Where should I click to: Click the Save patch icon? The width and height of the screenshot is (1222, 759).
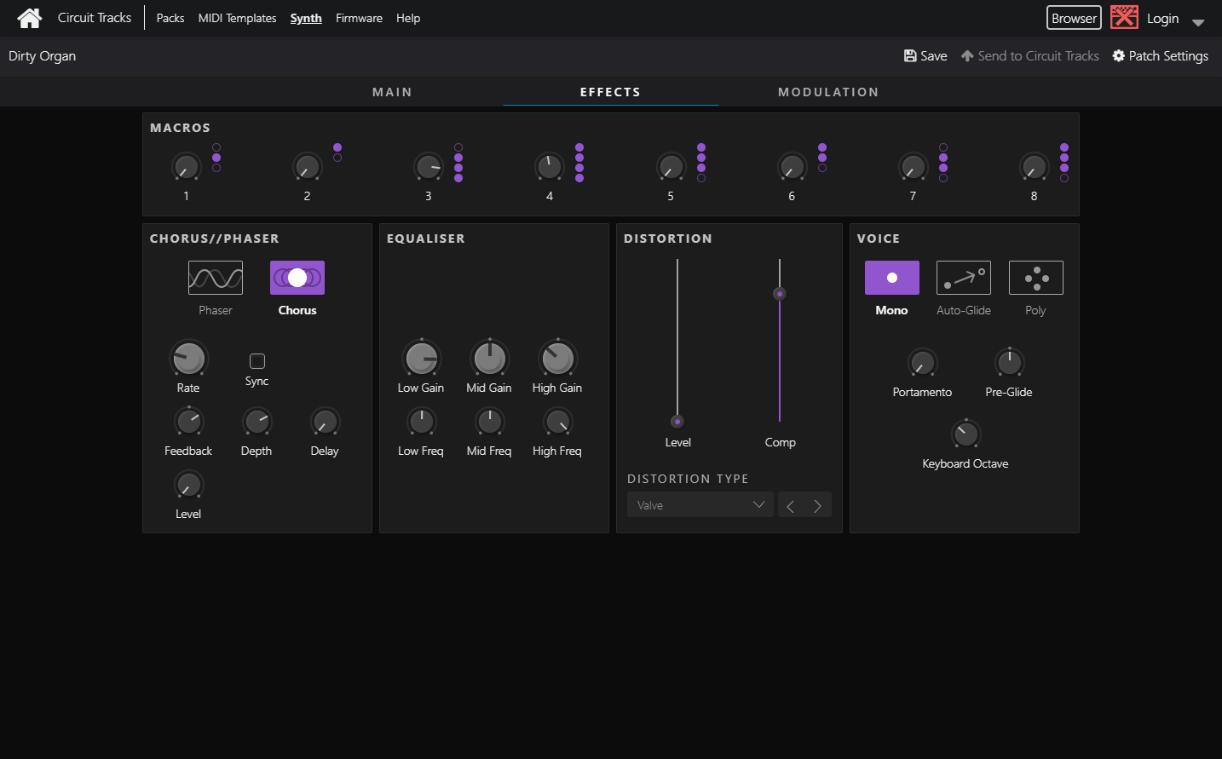[910, 55]
